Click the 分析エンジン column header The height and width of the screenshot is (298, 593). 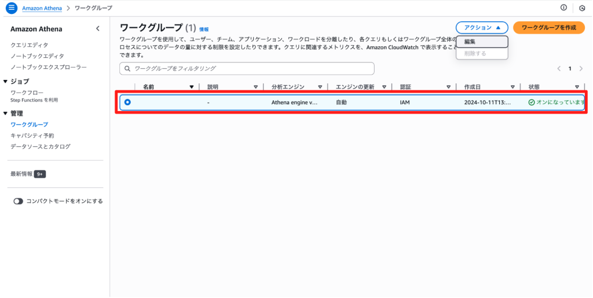point(288,87)
